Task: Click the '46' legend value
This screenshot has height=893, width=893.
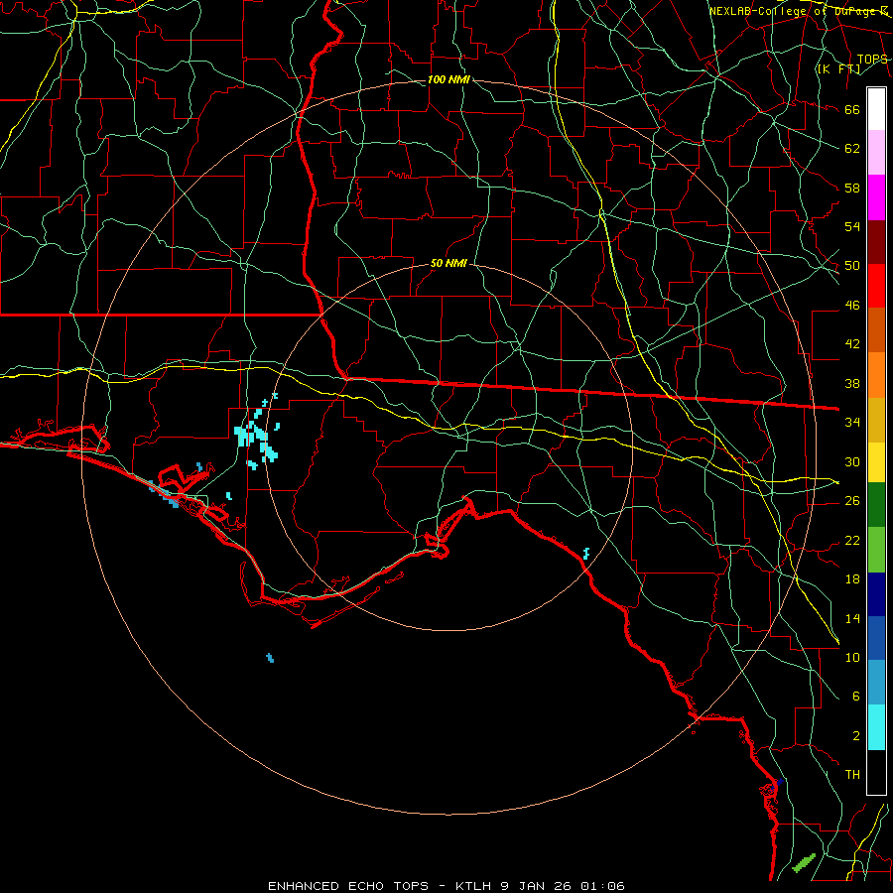Action: [852, 306]
